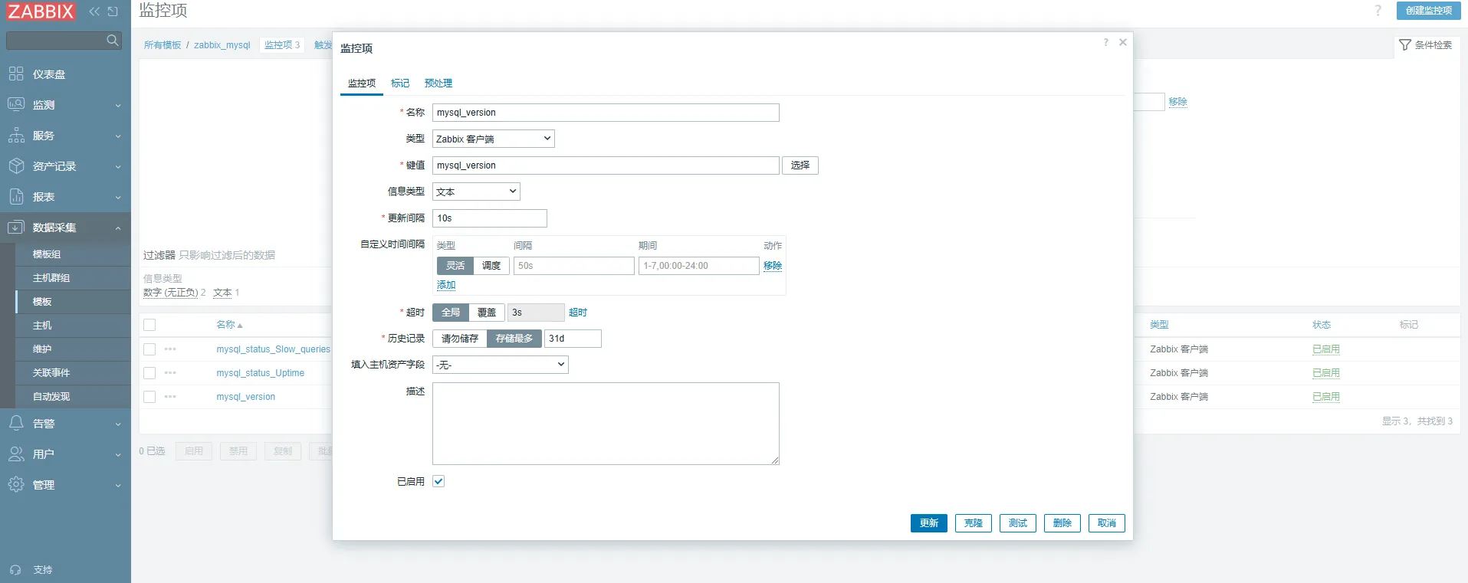1468x583 pixels.
Task: Click the 资产记录 inventory cube icon
Action: tap(16, 166)
